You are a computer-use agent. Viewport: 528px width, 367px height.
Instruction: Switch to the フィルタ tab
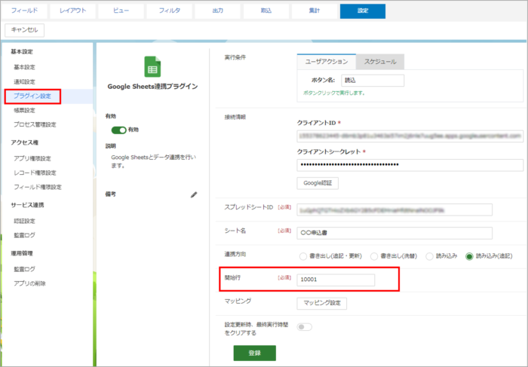pos(170,11)
